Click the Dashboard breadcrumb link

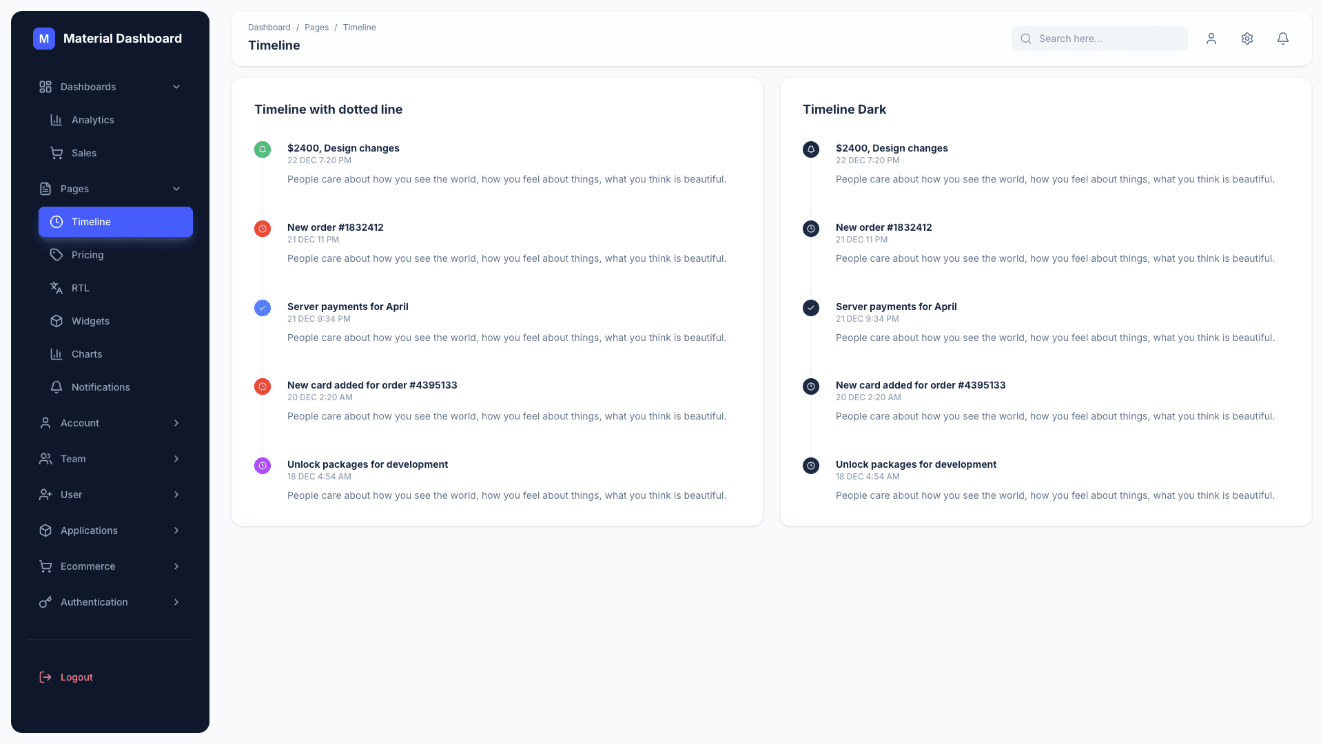point(269,28)
